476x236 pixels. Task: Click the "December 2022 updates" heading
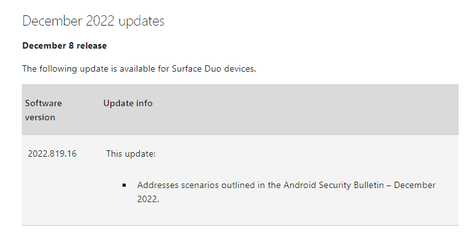coord(94,21)
